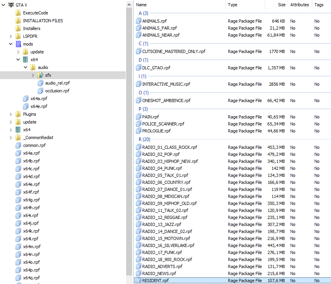The width and height of the screenshot is (331, 284).
Task: Click x64 archive icon under mods
Action: pos(25,60)
